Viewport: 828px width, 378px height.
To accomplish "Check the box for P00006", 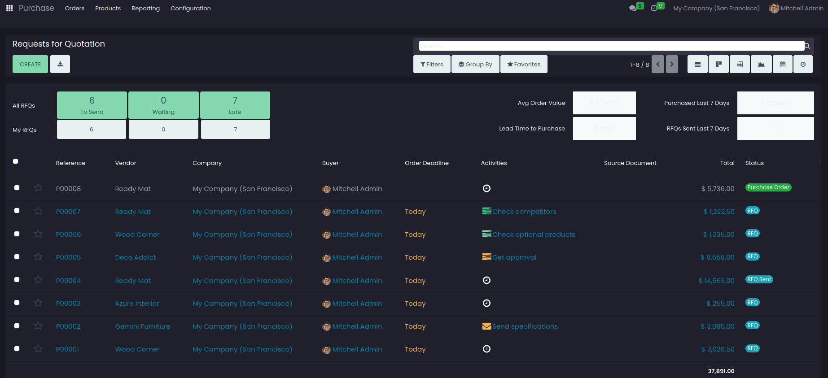I will [17, 234].
